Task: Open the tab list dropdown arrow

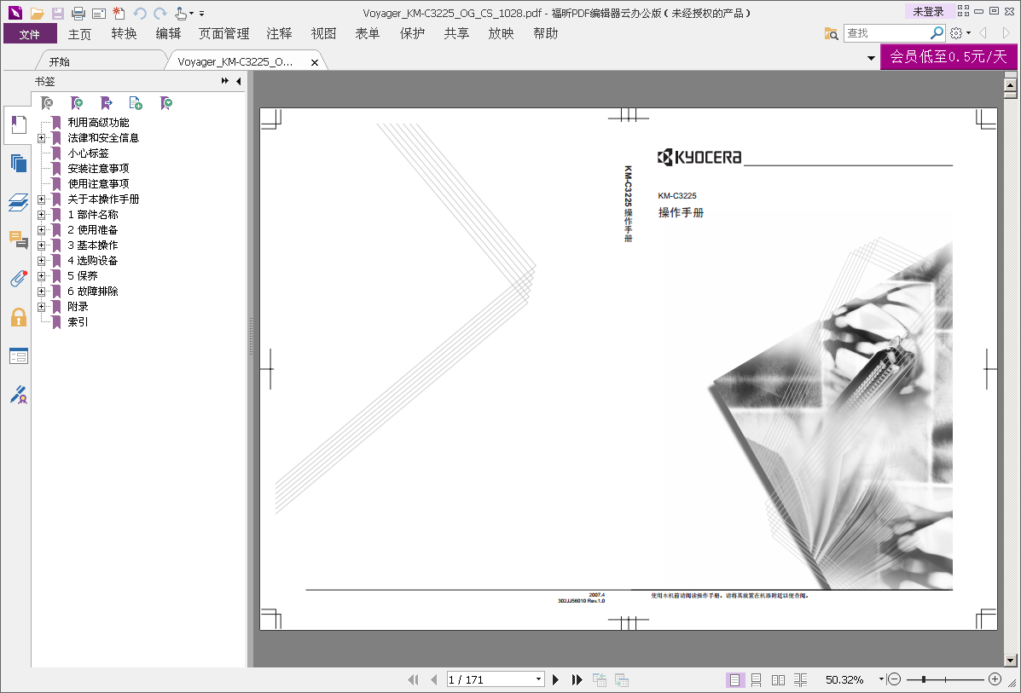Action: 871,59
